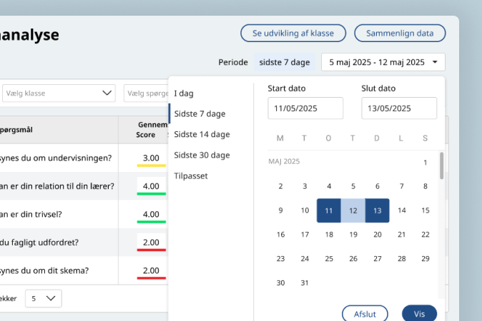Select 'I dag' preset option
This screenshot has height=321, width=482.
pyautogui.click(x=184, y=93)
